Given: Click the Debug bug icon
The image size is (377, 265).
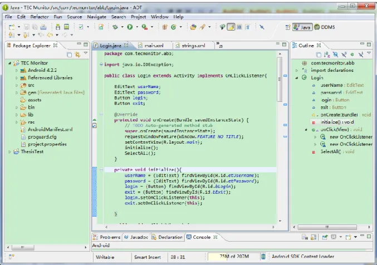Looking at the screenshot, I should click(x=115, y=27).
